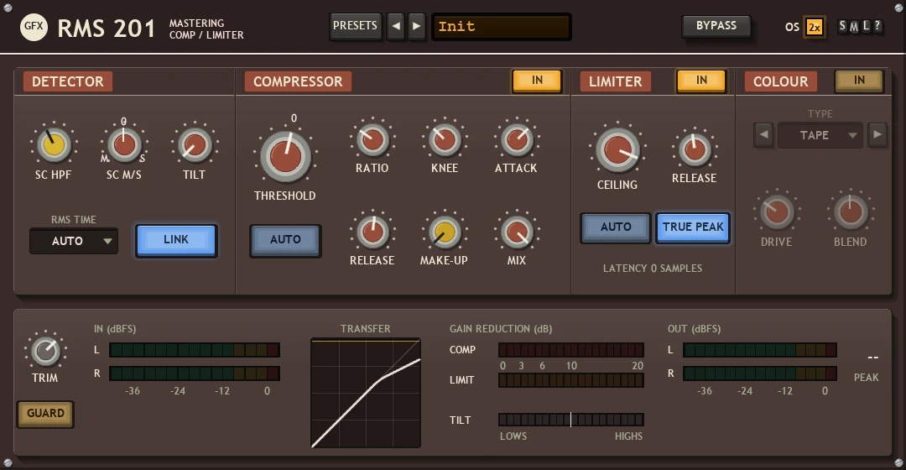Screen dimensions: 906x470
Task: Click the THRESHOLD knob
Action: click(285, 157)
